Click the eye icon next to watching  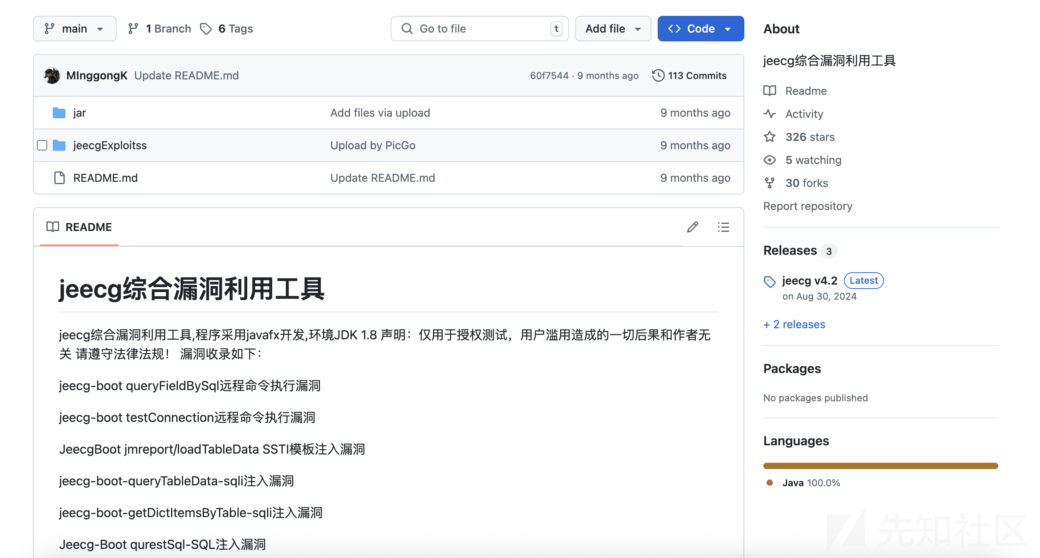(770, 160)
